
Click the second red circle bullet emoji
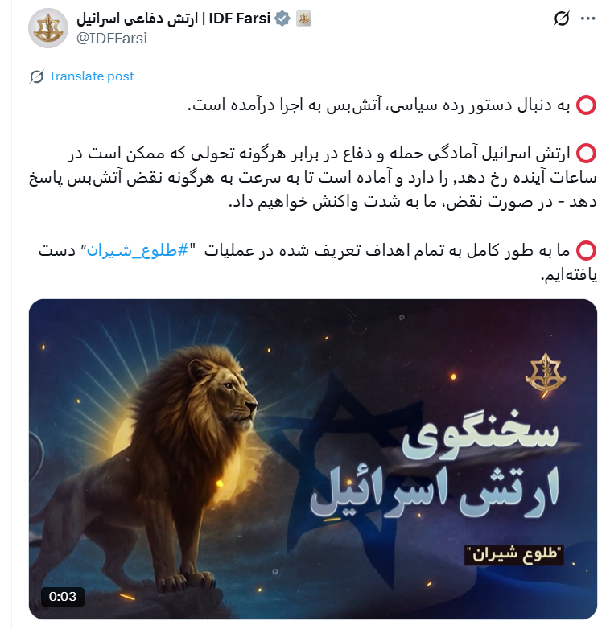586,154
